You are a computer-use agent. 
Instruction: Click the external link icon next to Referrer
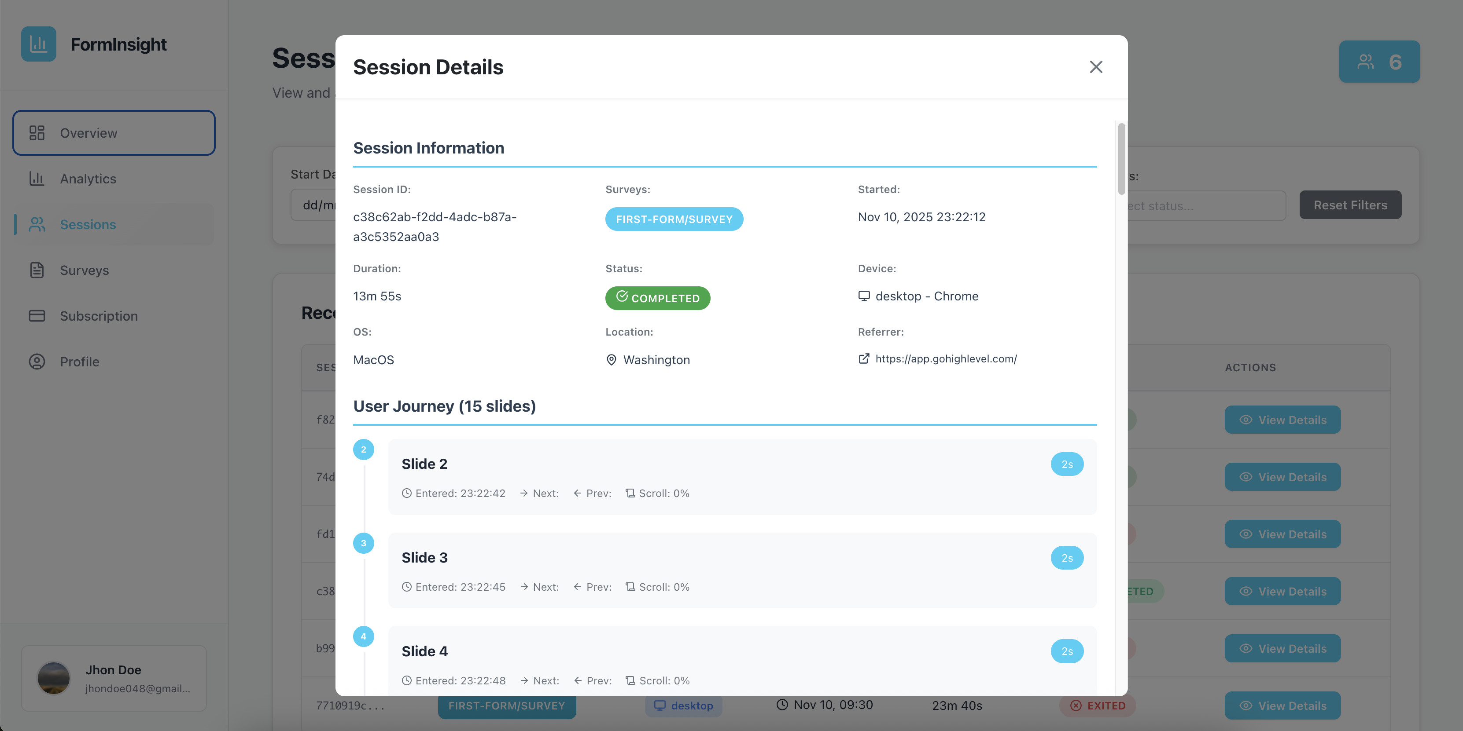click(863, 359)
